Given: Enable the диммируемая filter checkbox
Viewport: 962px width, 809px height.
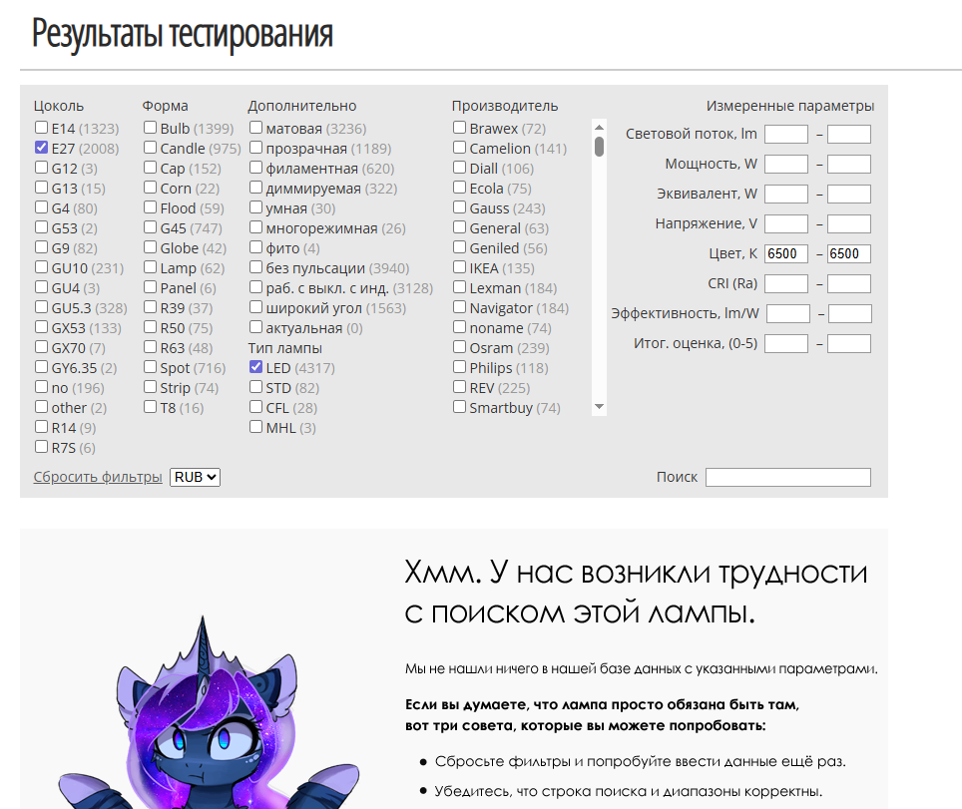Looking at the screenshot, I should [256, 188].
